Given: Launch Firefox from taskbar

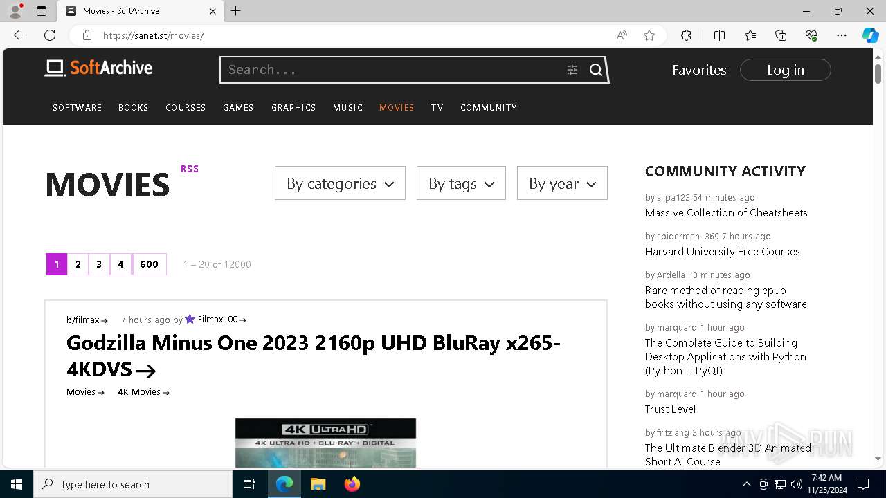Looking at the screenshot, I should [352, 484].
